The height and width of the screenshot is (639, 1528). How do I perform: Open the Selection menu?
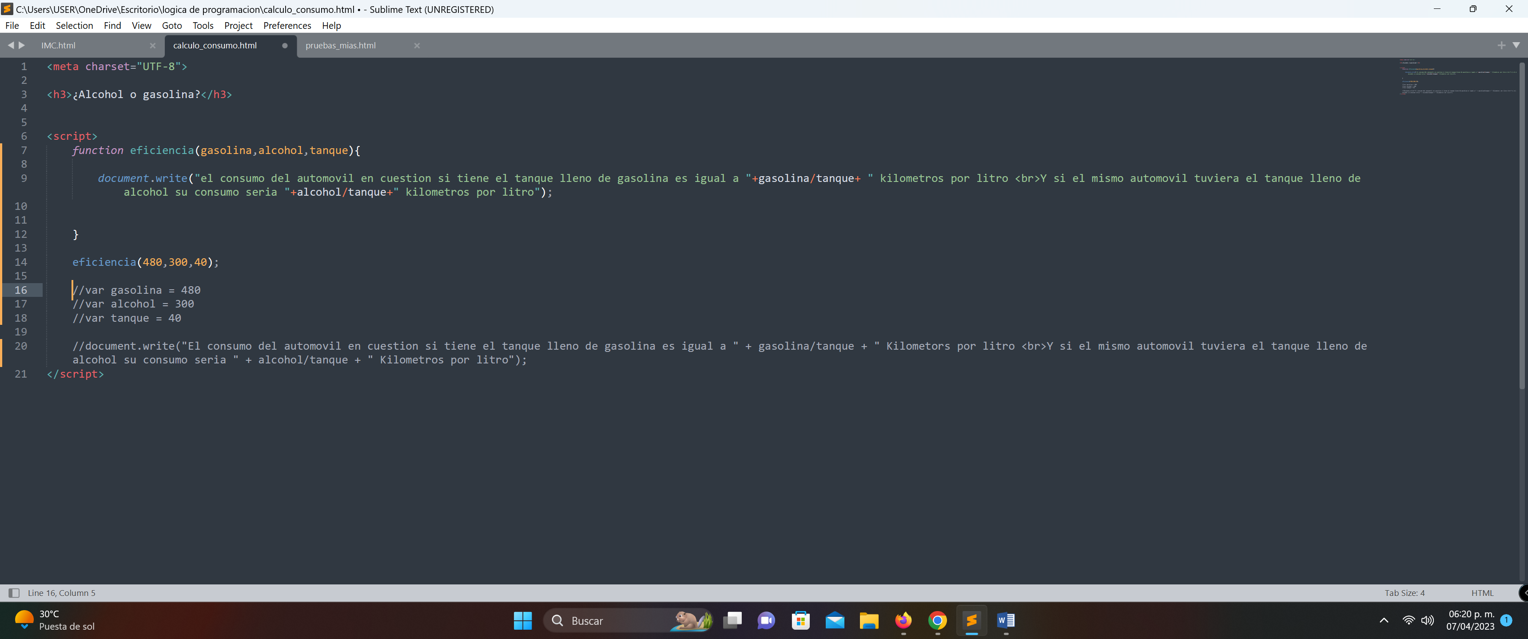click(x=74, y=25)
